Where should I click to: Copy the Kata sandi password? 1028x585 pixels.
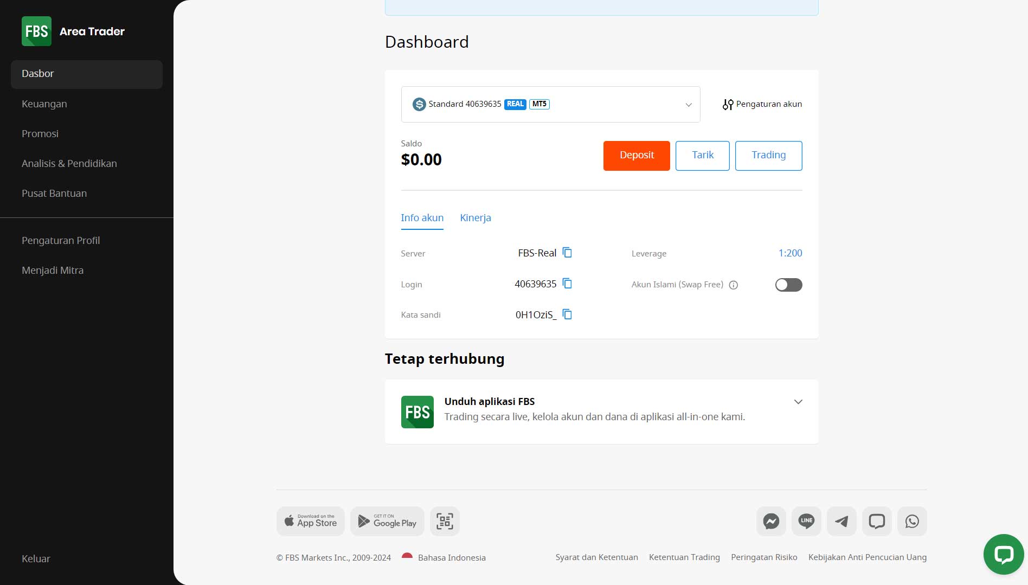click(567, 314)
